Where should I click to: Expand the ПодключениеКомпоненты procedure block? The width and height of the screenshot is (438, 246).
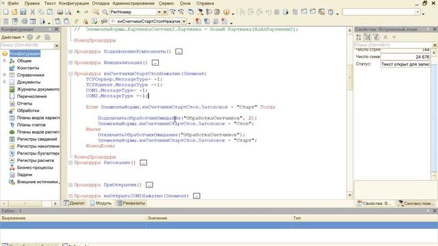tap(70, 51)
